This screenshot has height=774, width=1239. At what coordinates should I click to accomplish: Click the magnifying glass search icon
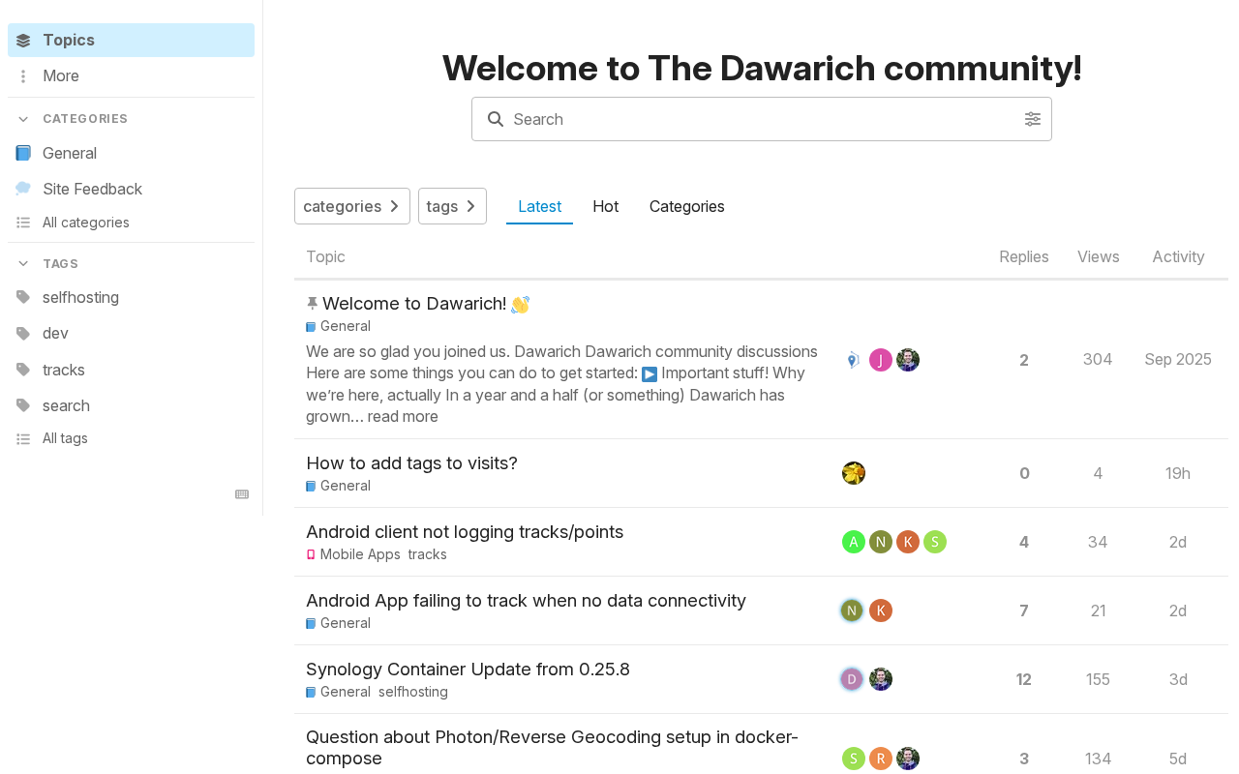tap(496, 119)
